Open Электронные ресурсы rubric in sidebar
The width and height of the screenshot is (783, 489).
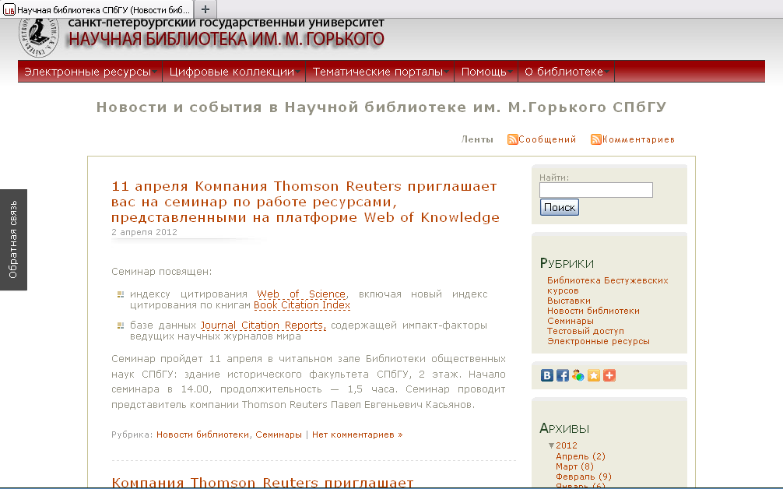(x=599, y=341)
